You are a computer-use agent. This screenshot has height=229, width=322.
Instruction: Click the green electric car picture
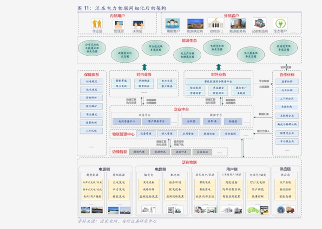(253, 210)
